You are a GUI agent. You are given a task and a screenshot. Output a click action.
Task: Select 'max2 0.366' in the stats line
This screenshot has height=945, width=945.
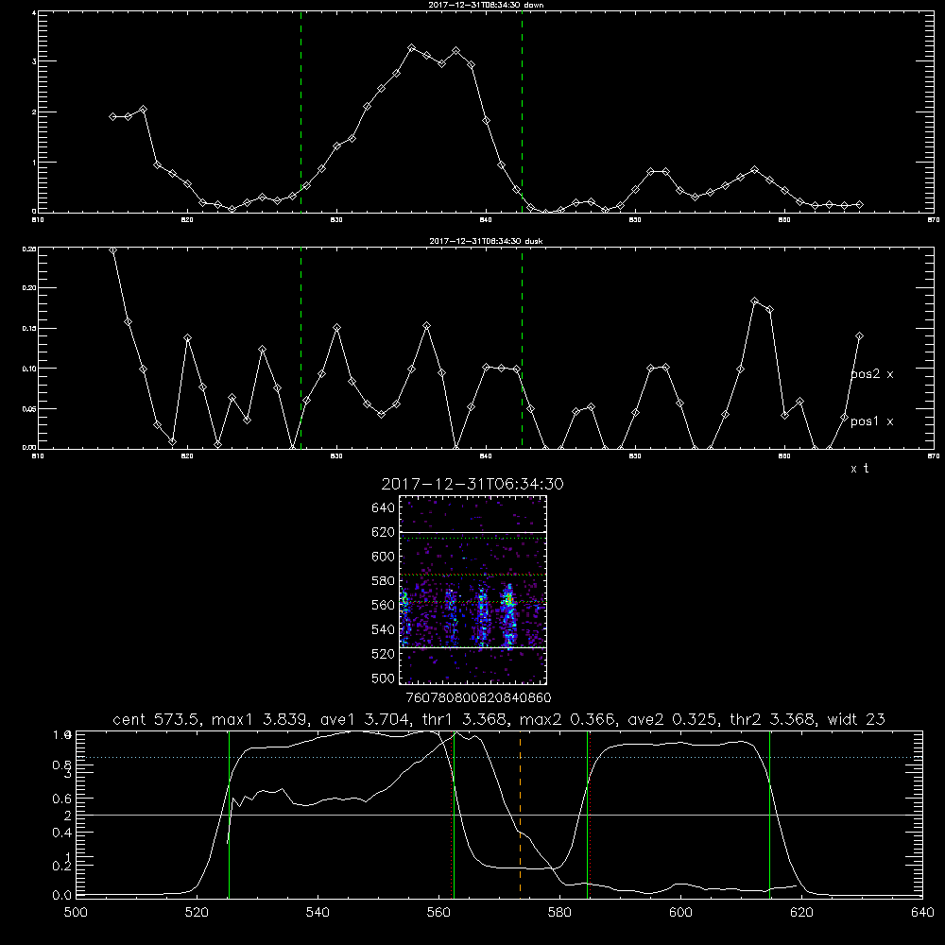point(567,719)
